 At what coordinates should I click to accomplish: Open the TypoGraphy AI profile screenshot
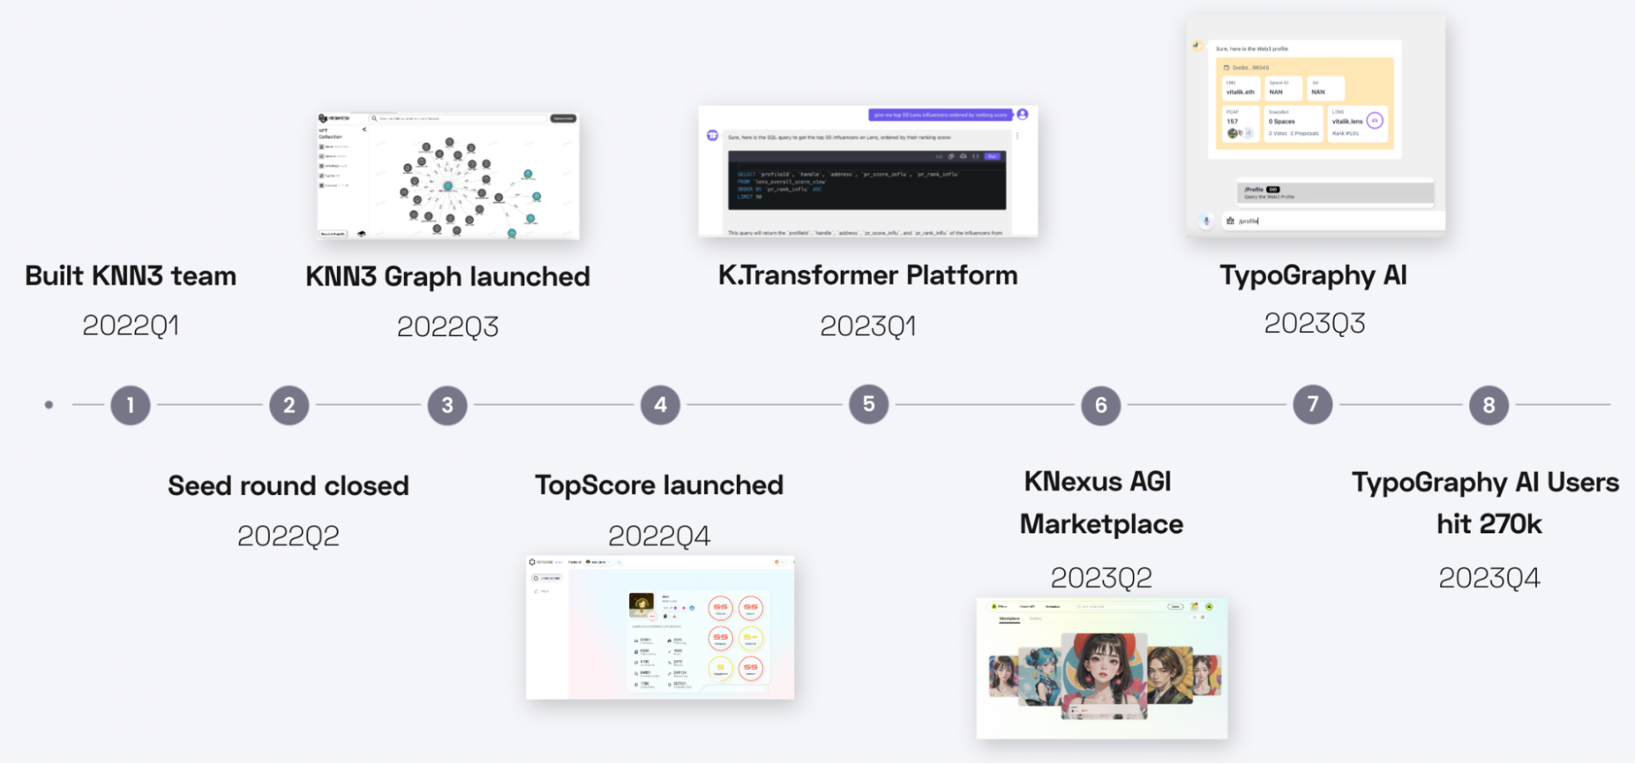[1316, 125]
